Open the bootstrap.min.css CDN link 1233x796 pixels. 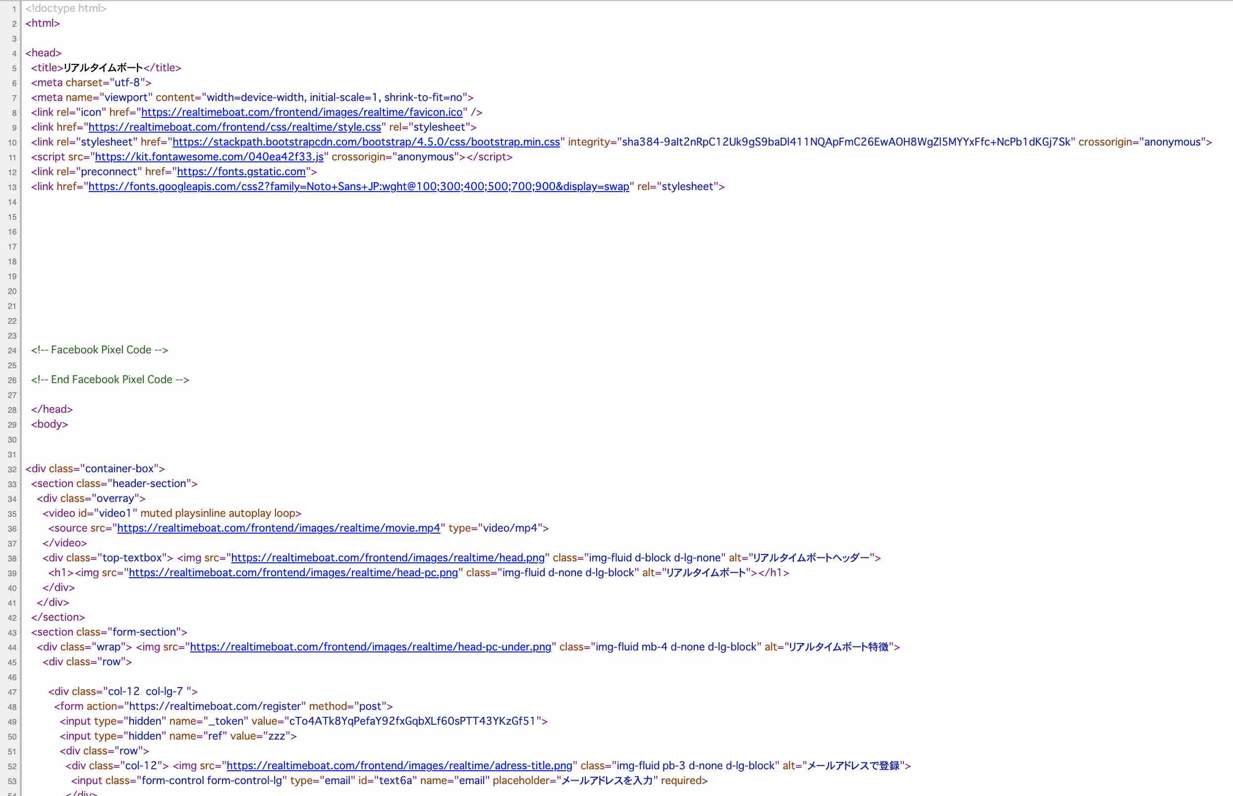coord(366,142)
